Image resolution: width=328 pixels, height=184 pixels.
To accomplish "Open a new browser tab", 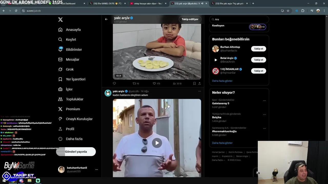I will 253,4.
